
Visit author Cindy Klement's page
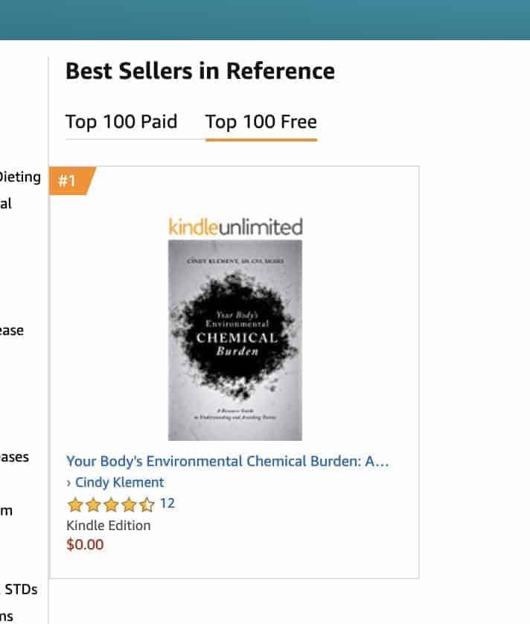(x=119, y=483)
